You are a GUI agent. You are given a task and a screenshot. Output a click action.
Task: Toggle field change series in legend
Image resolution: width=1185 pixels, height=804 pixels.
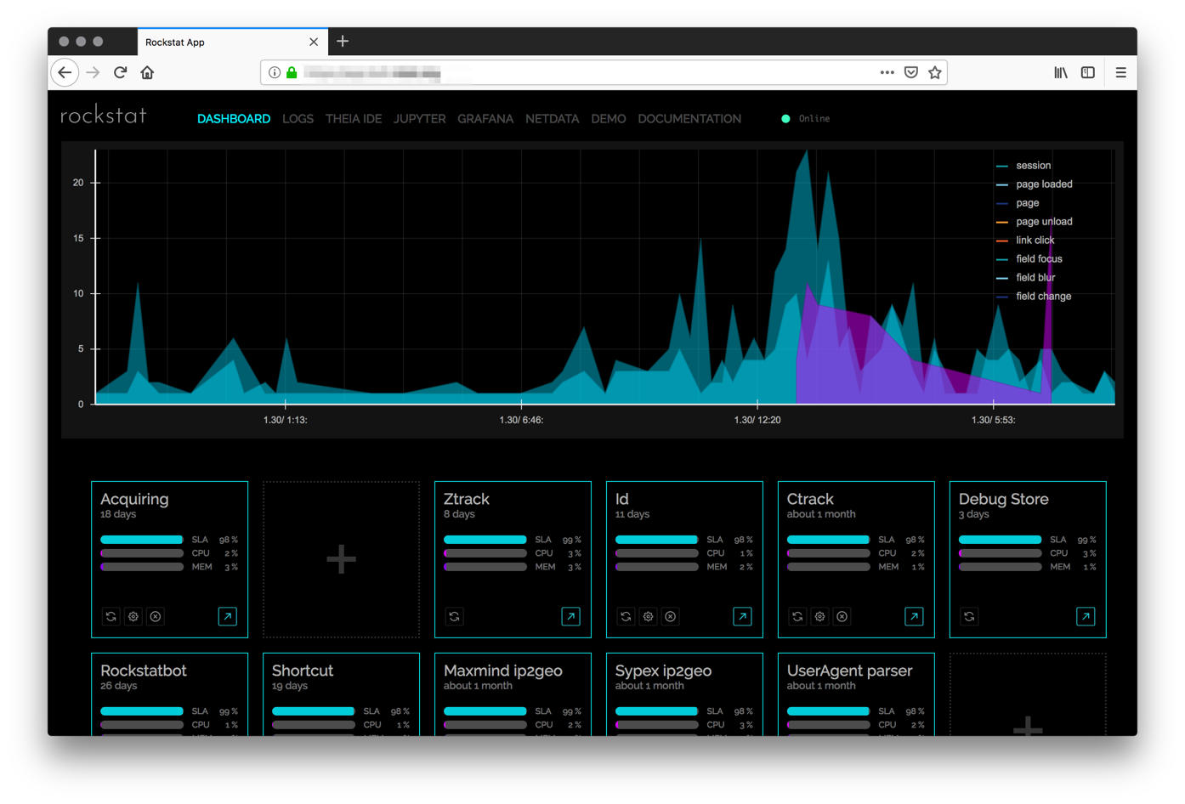[1034, 297]
